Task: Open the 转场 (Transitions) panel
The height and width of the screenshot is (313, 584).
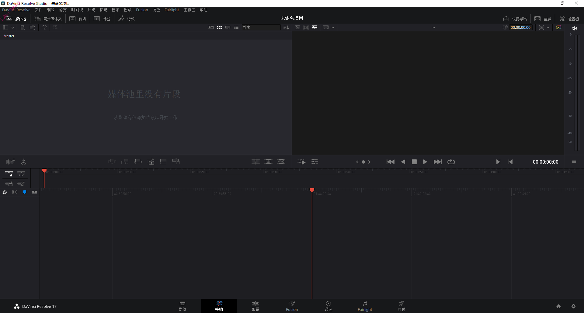Action: 78,19
